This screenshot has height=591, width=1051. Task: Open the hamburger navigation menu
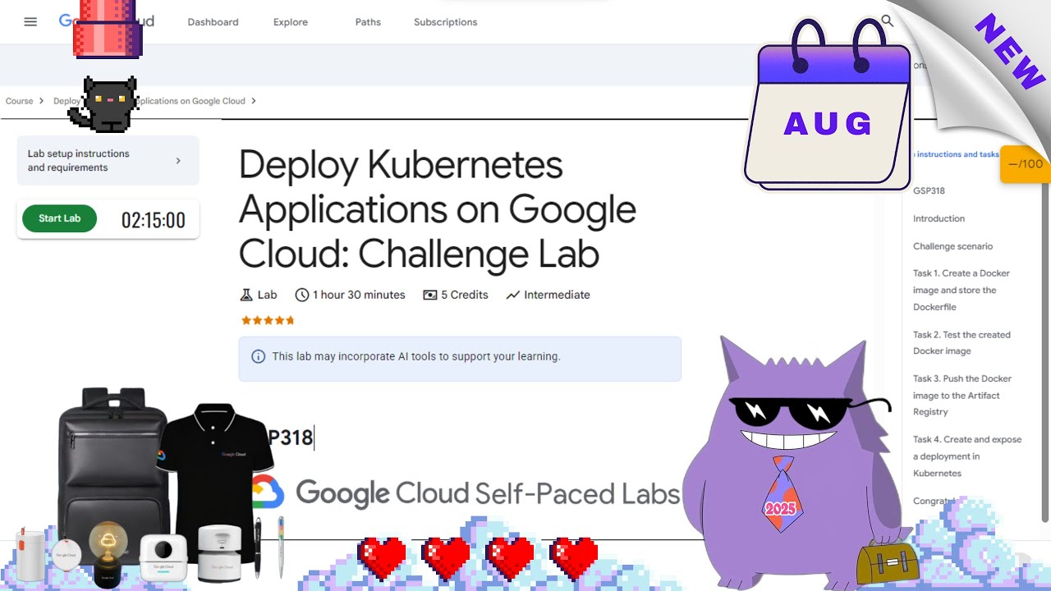pyautogui.click(x=30, y=22)
